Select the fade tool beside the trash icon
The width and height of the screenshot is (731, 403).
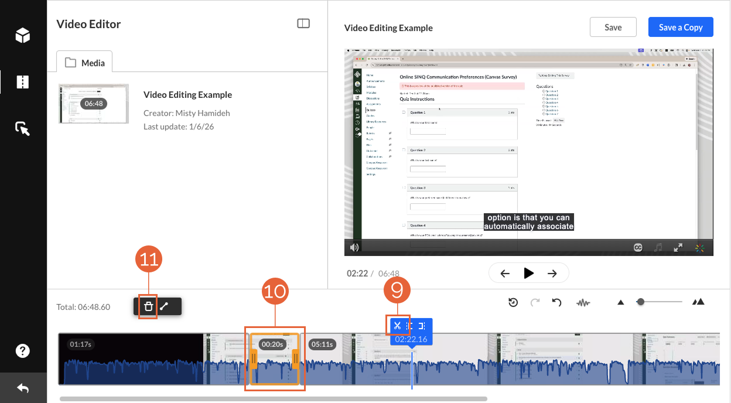[165, 306]
